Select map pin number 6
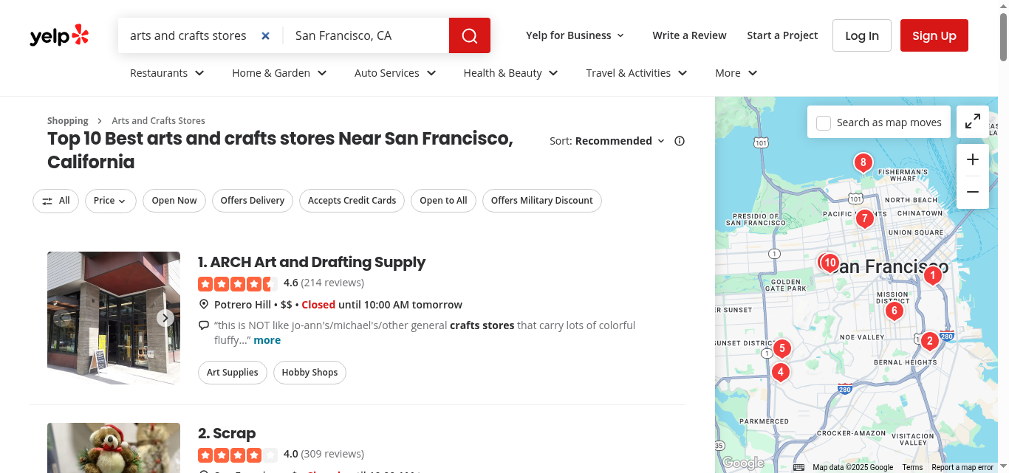 [x=895, y=311]
